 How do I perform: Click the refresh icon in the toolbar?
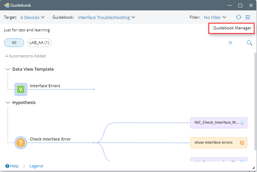pos(238,17)
